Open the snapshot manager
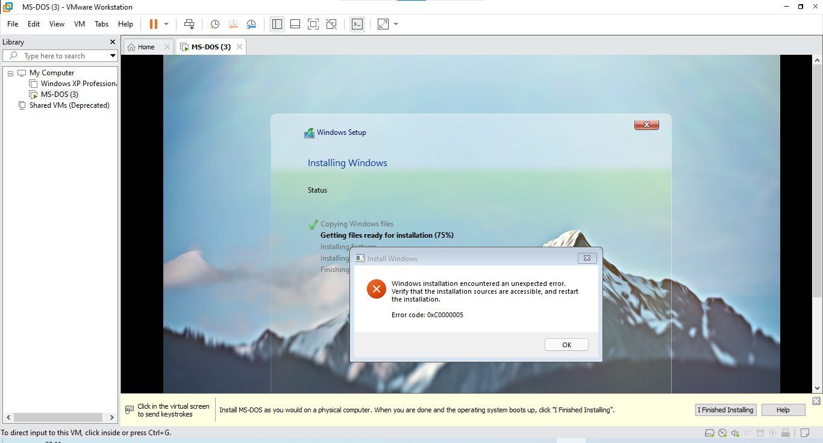 click(x=251, y=24)
